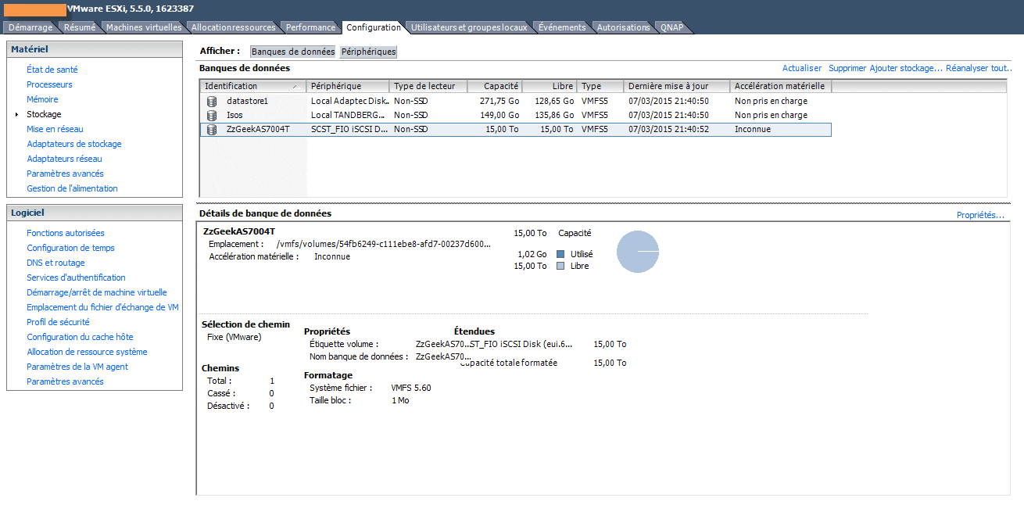Select ZzGeekAS7004T row name

click(x=258, y=129)
